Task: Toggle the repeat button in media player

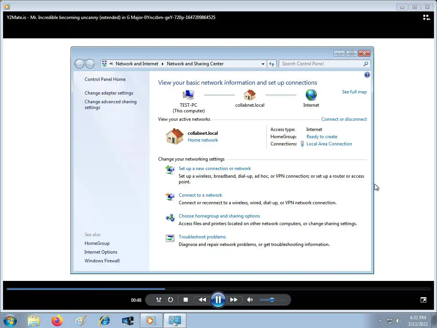Action: point(170,300)
